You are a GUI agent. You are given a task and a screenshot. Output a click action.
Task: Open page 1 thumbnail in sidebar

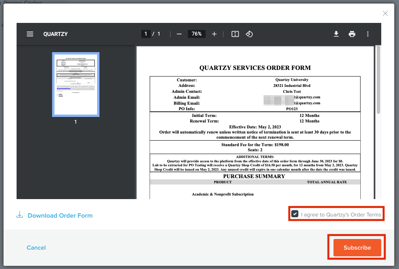pos(75,84)
